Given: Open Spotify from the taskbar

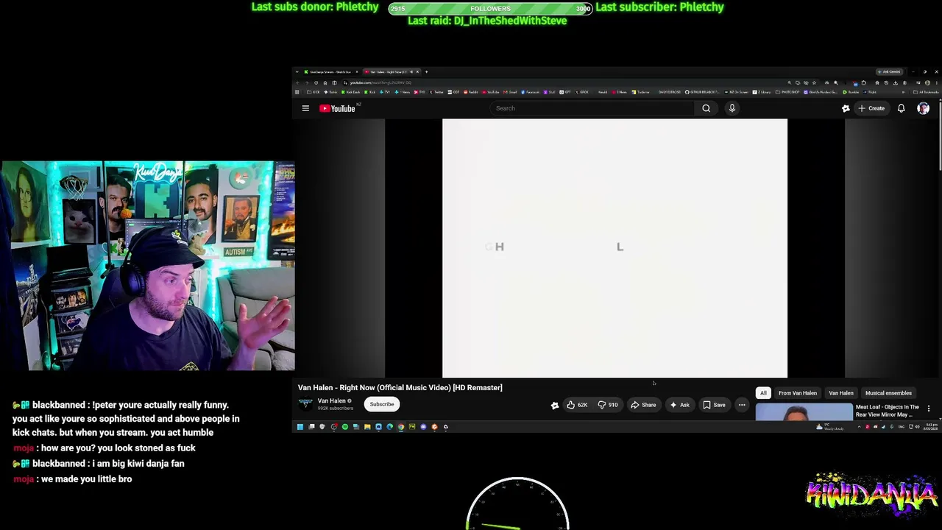Looking at the screenshot, I should tap(344, 426).
